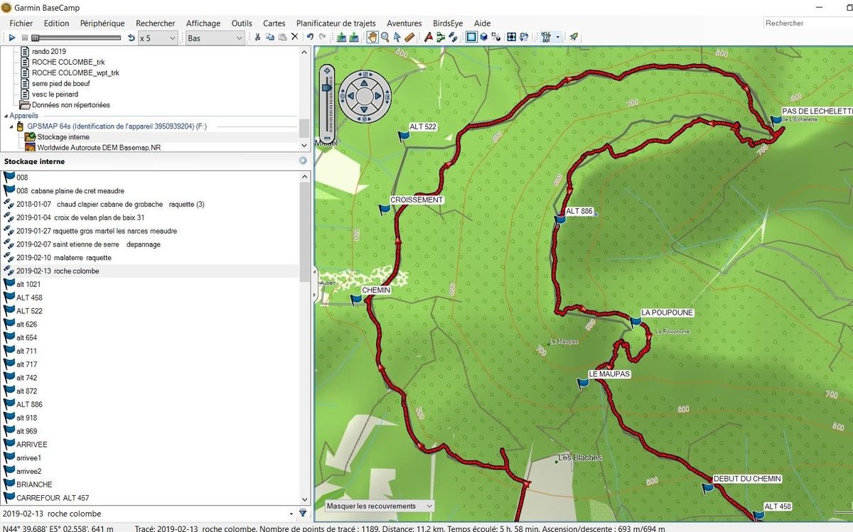853x532 pixels.
Task: Open the BirdsEye menu
Action: pos(448,23)
